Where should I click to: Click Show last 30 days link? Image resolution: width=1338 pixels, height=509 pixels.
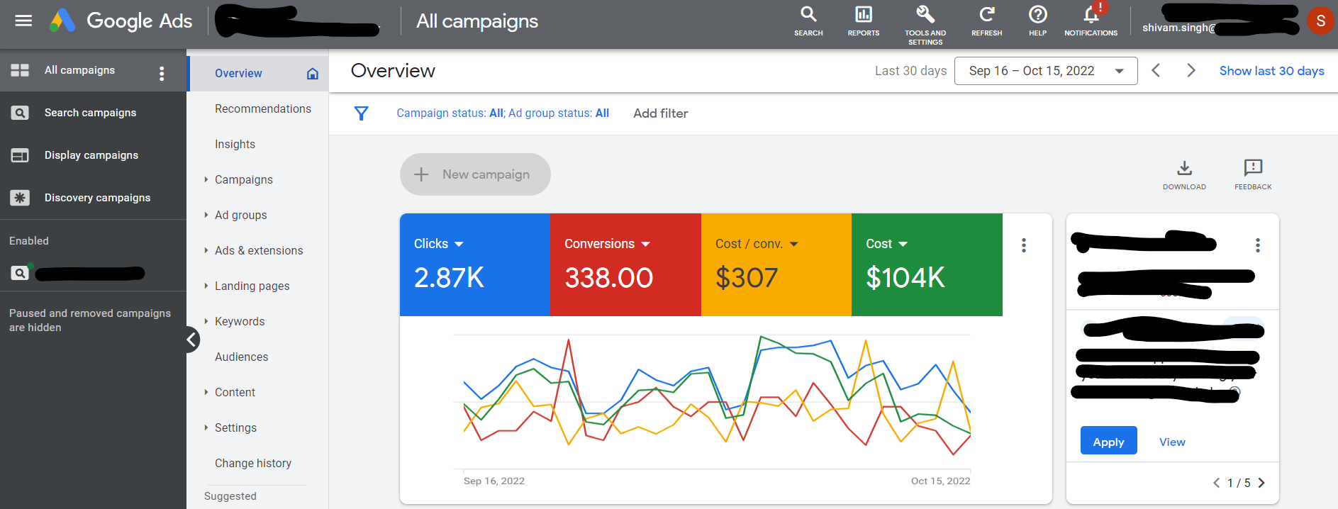tap(1272, 71)
